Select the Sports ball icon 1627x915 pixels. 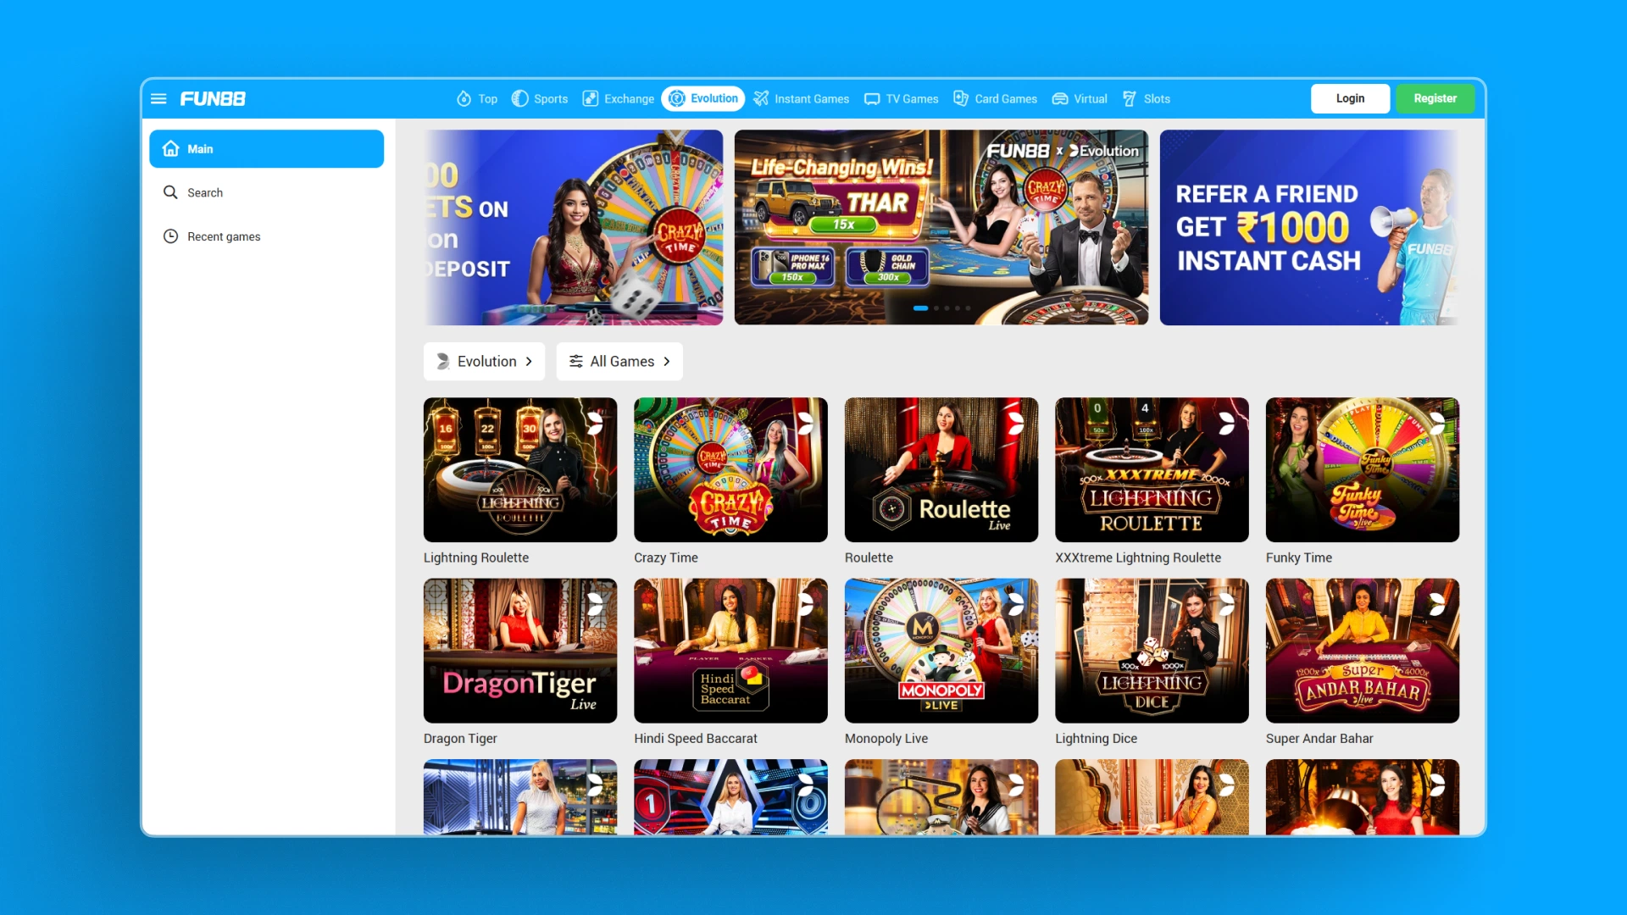pos(520,99)
